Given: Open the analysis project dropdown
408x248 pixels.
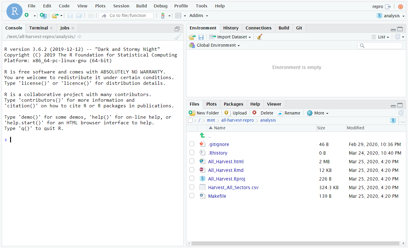Looking at the screenshot, I should (391, 16).
